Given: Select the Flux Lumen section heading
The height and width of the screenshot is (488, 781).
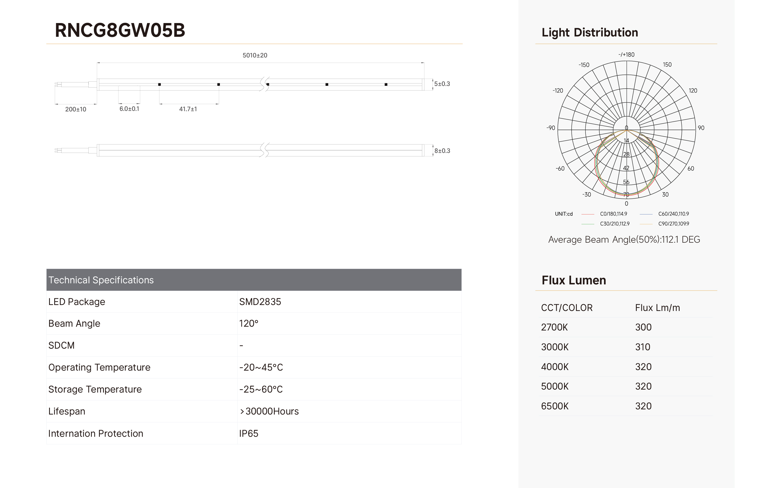Looking at the screenshot, I should [574, 280].
